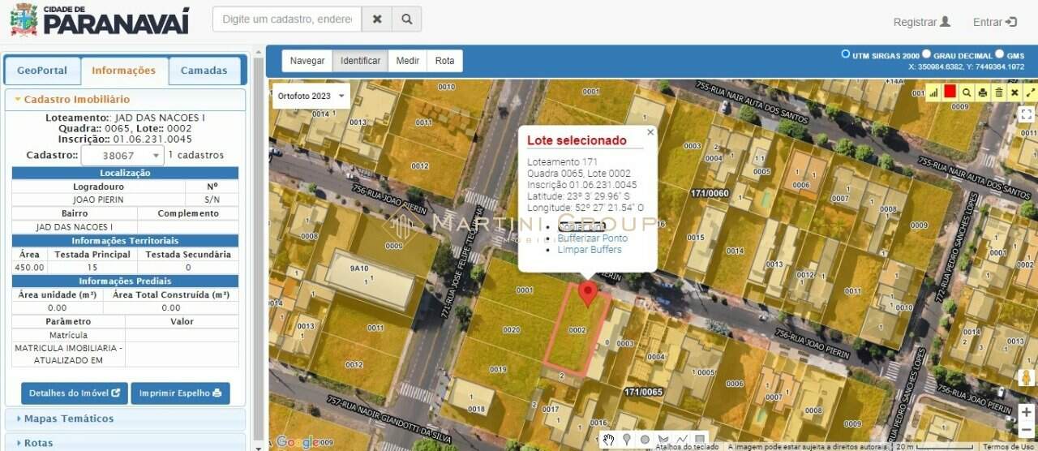Click Bufferizar Ponto link in popup
This screenshot has width=1038, height=451.
pyautogui.click(x=593, y=238)
